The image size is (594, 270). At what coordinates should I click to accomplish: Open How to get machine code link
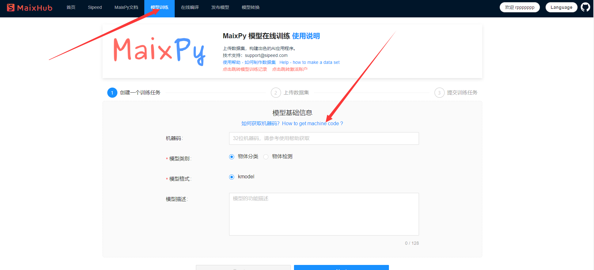(312, 123)
